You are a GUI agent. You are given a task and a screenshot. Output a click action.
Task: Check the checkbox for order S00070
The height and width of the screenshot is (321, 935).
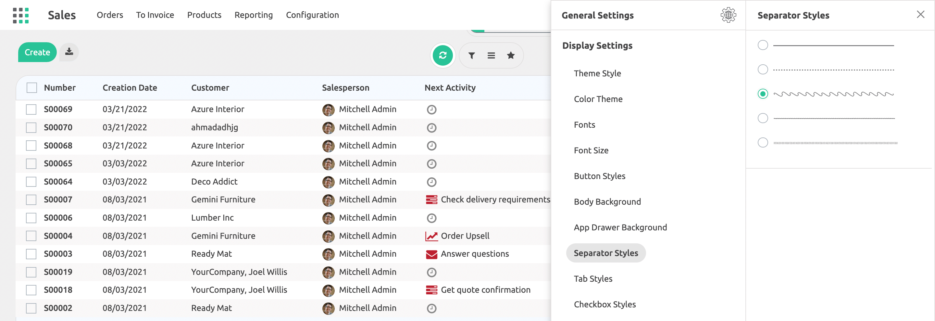click(31, 127)
